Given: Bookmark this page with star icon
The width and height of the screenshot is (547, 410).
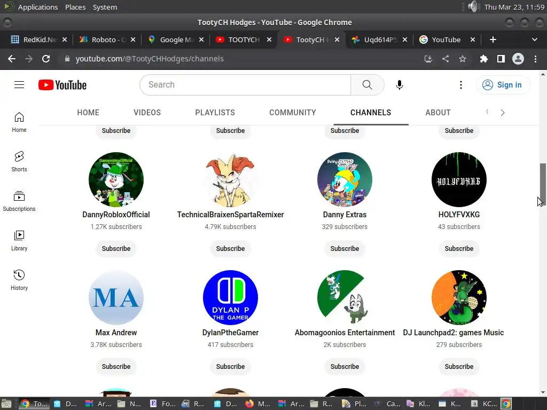Looking at the screenshot, I should coord(462,59).
